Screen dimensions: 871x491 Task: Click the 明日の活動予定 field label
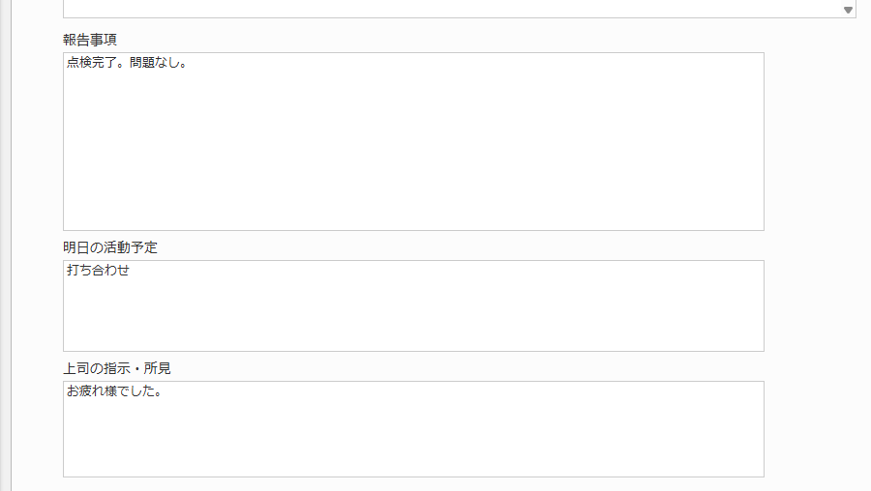click(109, 247)
